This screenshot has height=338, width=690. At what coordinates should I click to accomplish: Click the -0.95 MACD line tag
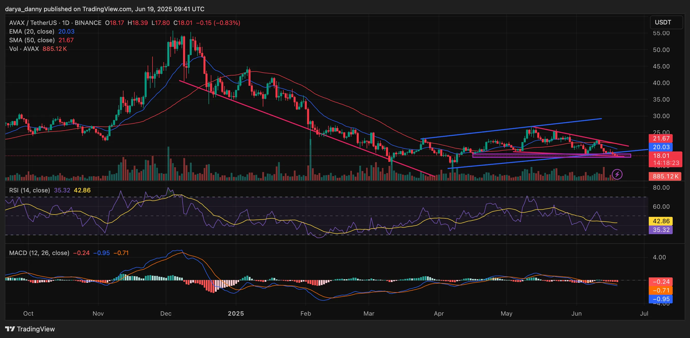pyautogui.click(x=660, y=299)
